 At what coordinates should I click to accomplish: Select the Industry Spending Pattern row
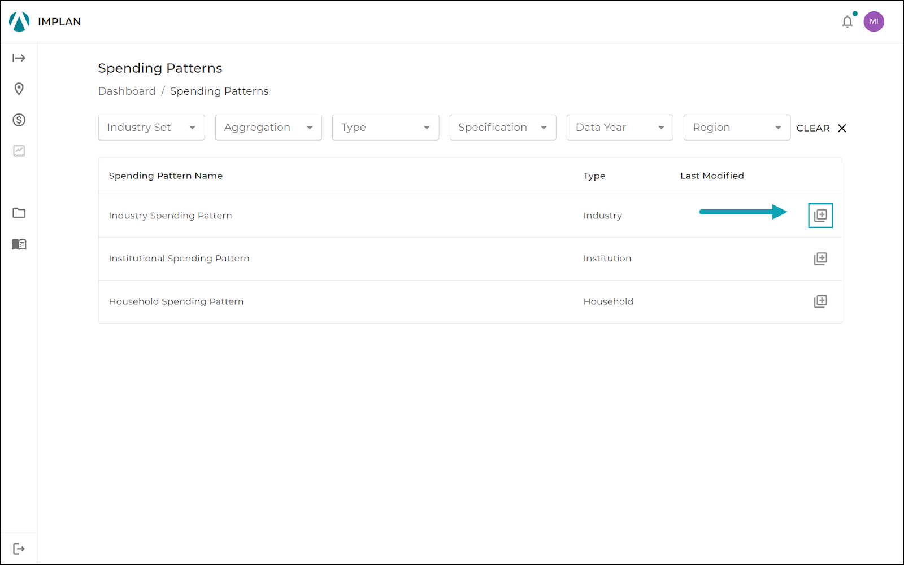point(170,215)
